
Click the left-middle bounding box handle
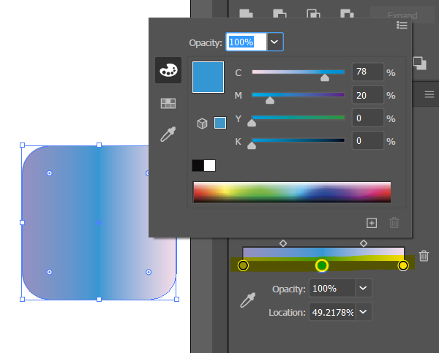coord(23,223)
